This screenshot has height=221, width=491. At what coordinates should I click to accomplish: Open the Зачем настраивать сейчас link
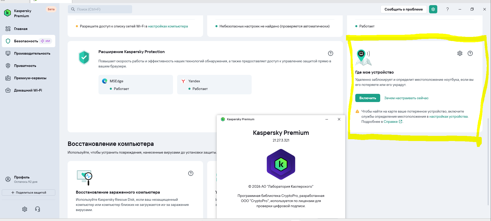pyautogui.click(x=406, y=98)
